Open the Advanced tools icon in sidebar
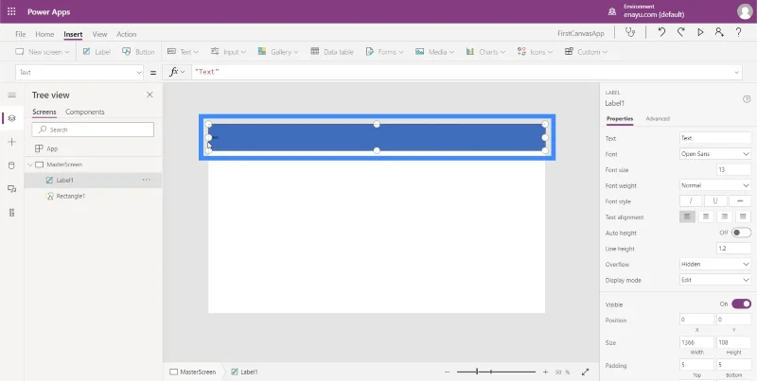 12,213
